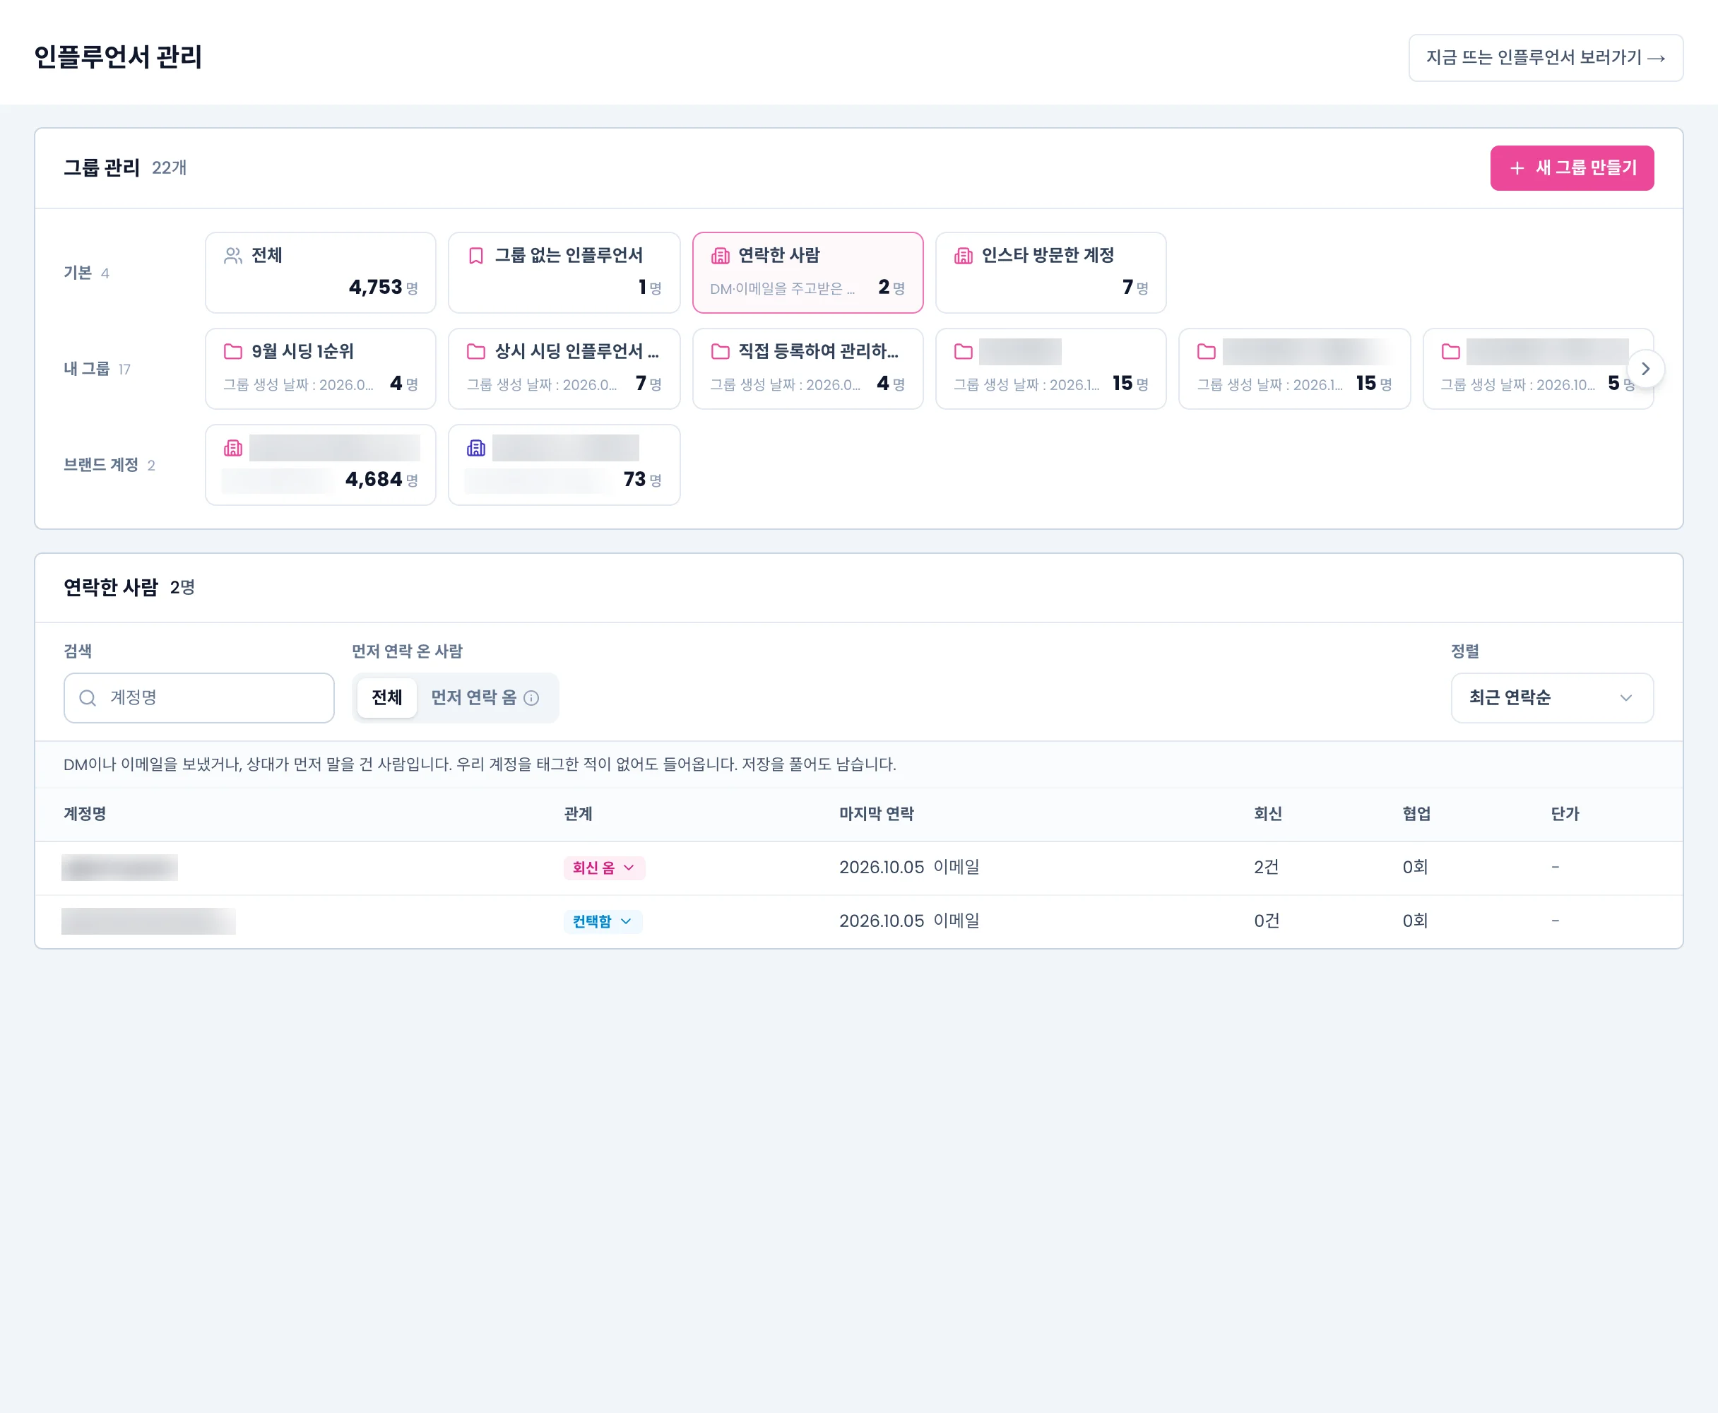Click the info icon beside 먼저 연락 옴
Screen dimensions: 1718x1413
coord(531,697)
